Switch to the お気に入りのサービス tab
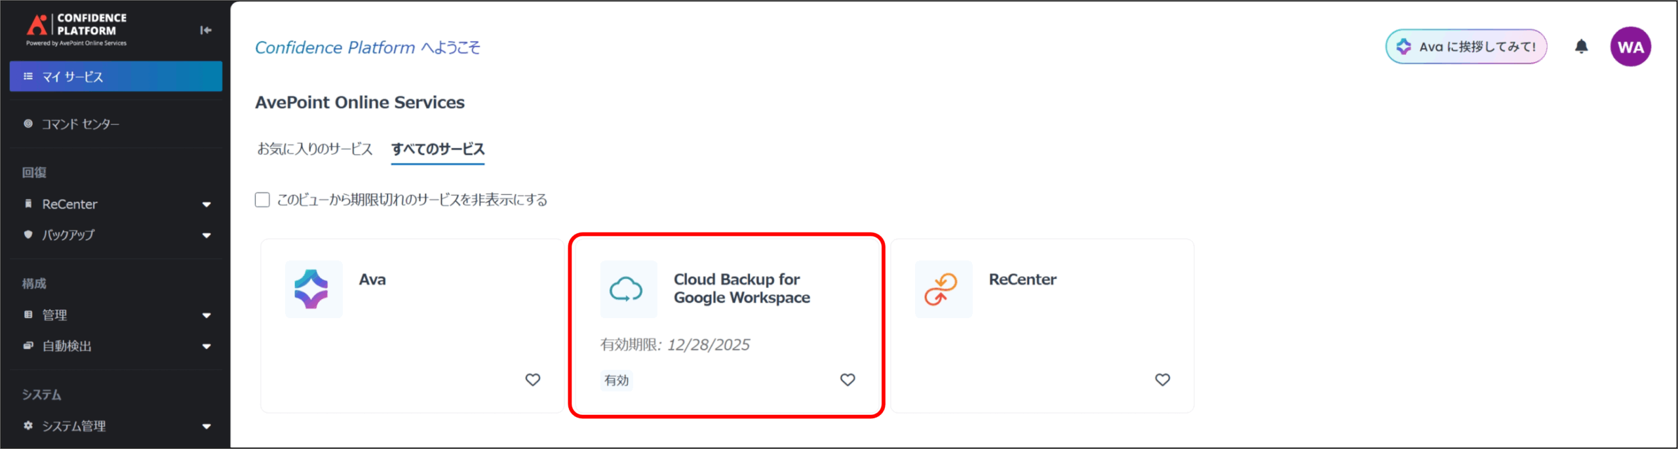The width and height of the screenshot is (1678, 449). click(x=315, y=149)
